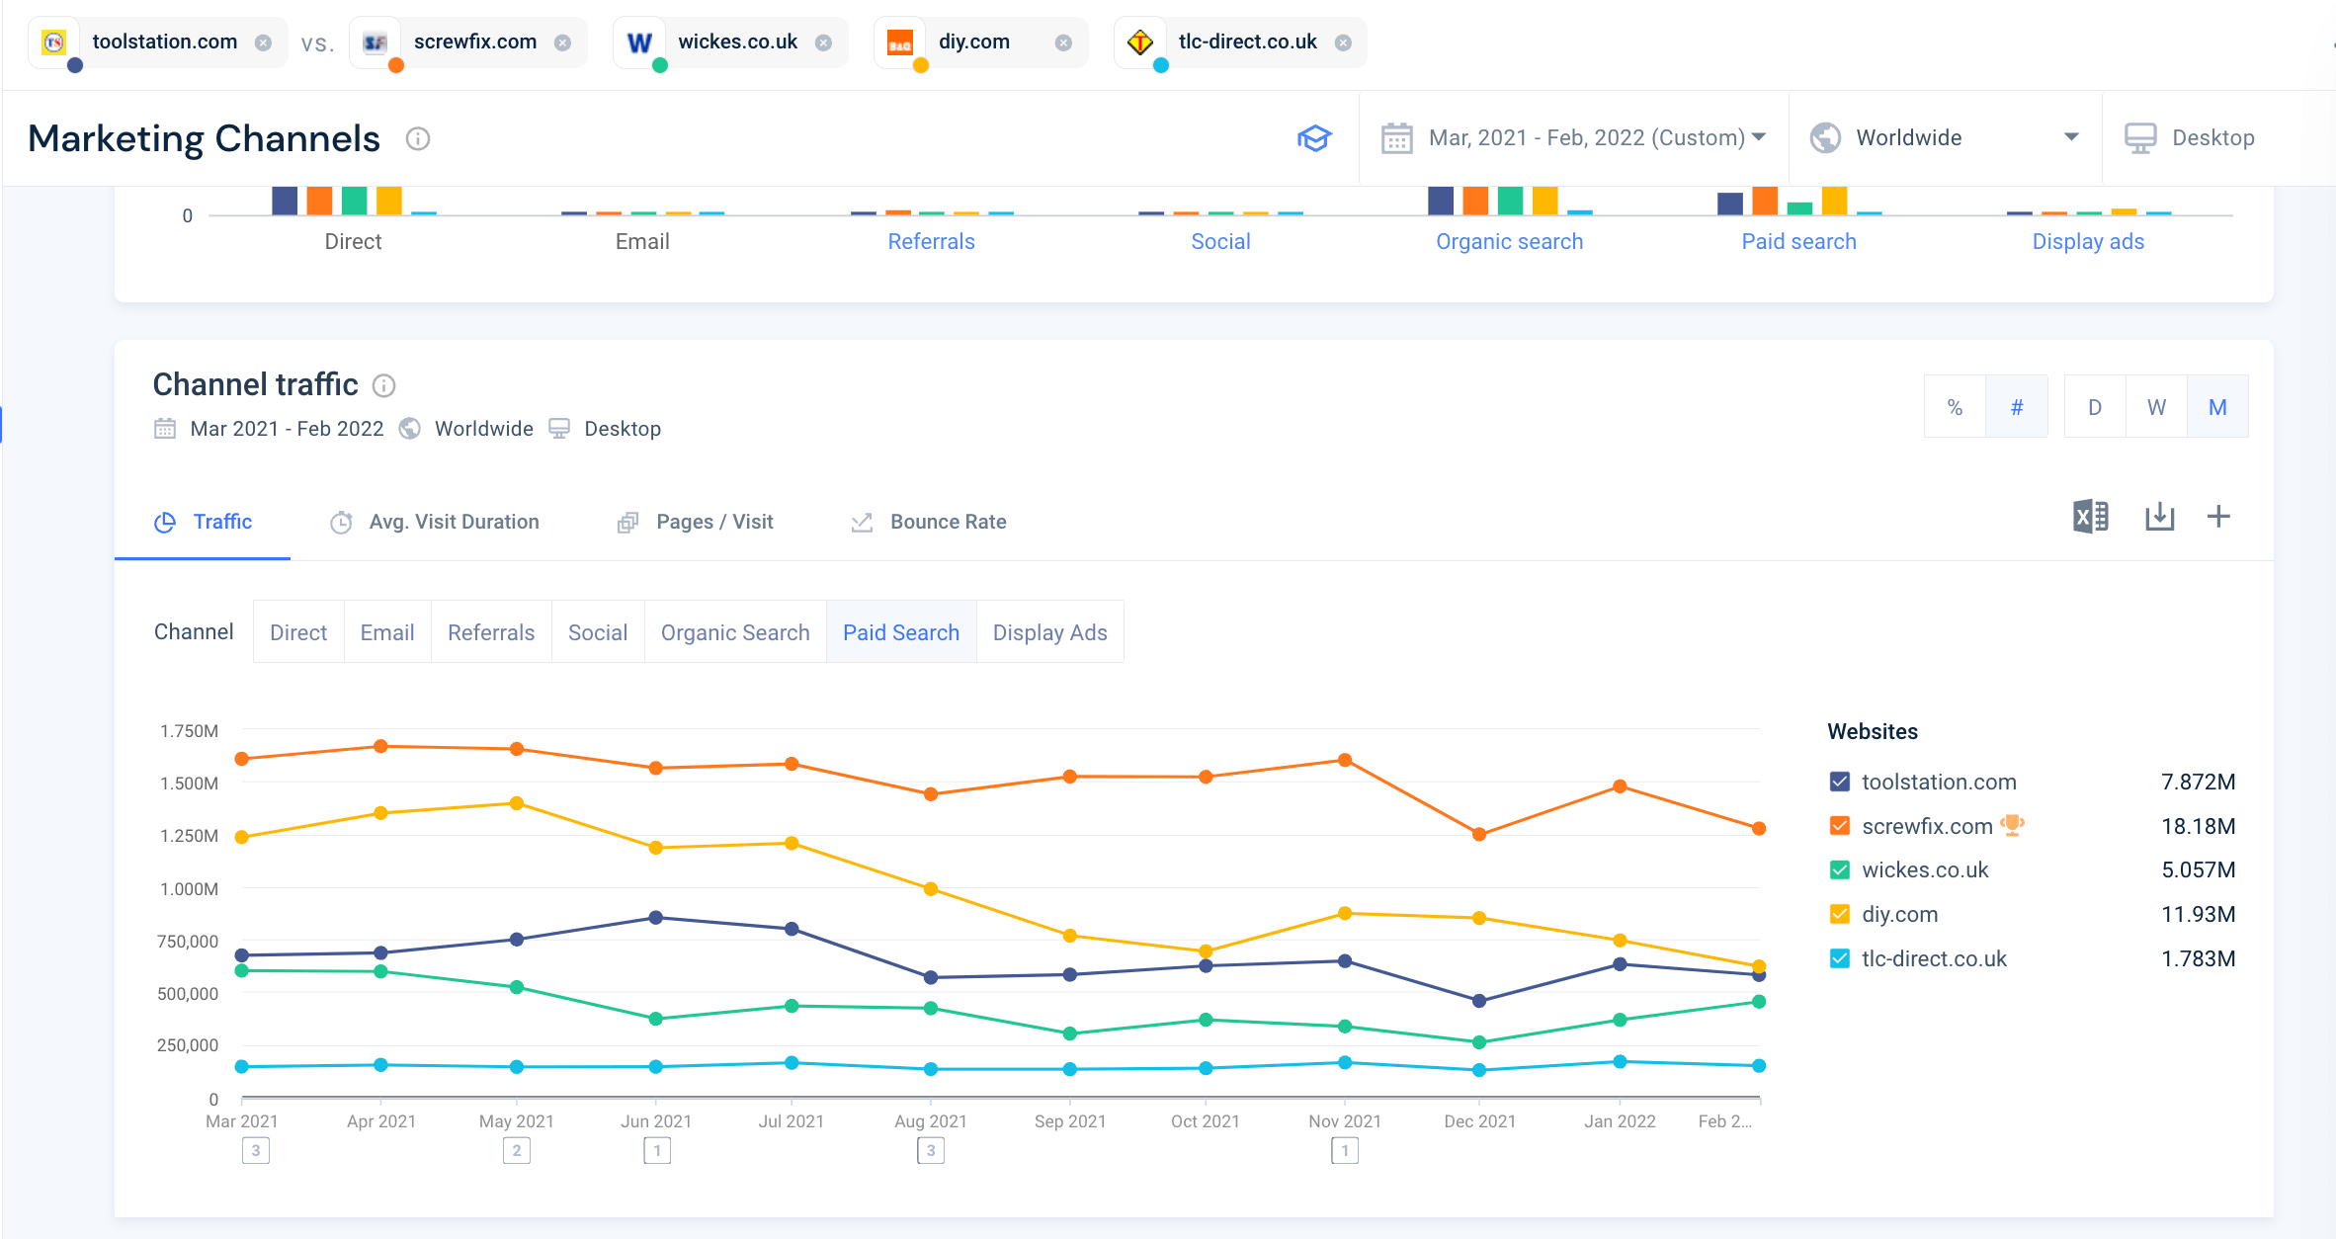Remove screwfix.com from the comparison
2336x1239 pixels.
562,42
